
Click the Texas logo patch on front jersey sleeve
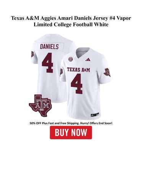[x=107, y=72]
